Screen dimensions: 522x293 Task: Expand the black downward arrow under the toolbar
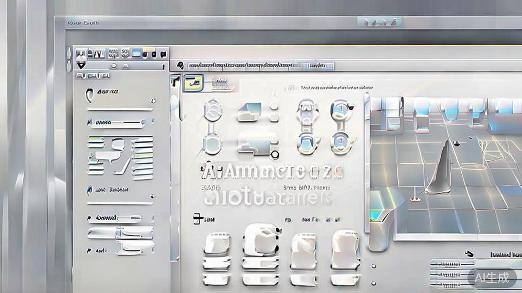[82, 65]
